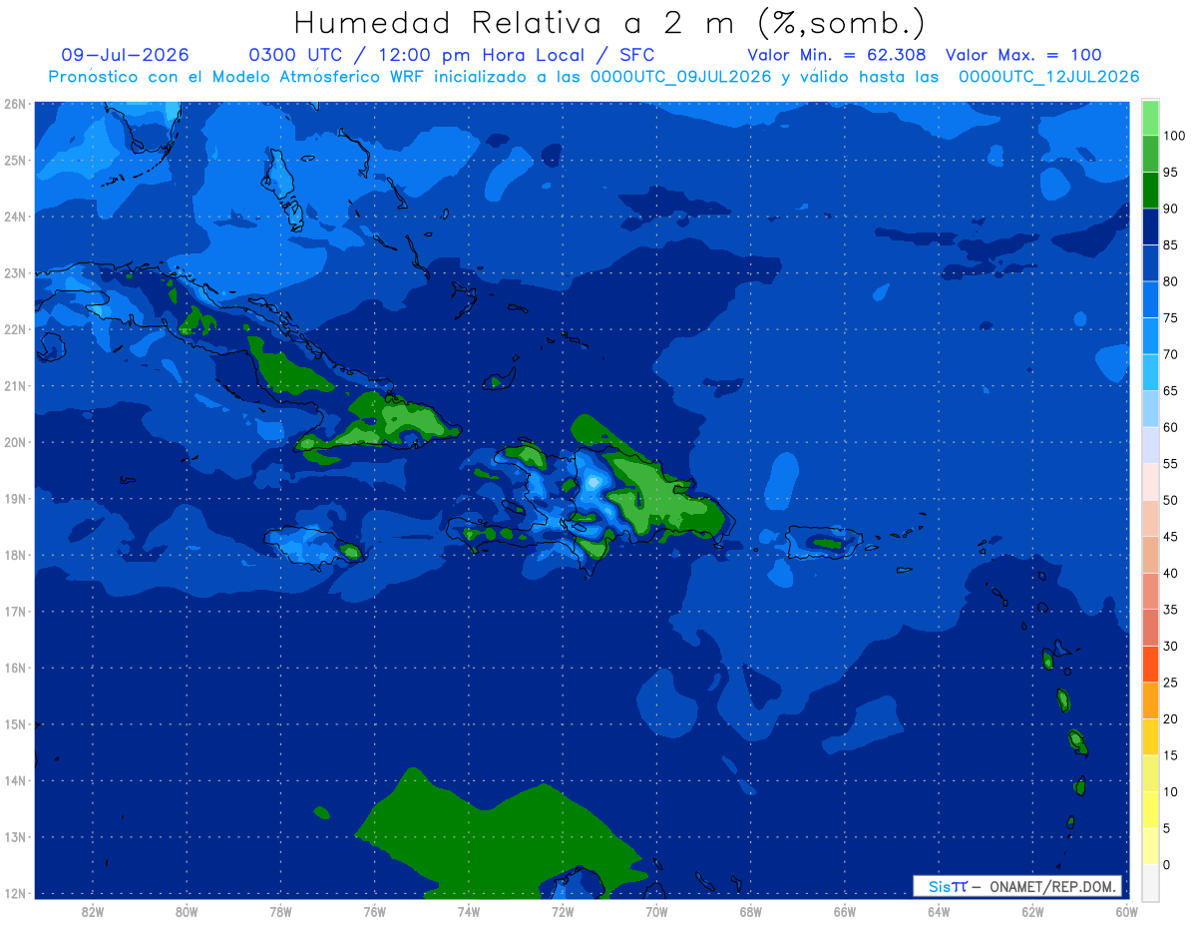Click the gold 15–20 legend band

[1150, 736]
